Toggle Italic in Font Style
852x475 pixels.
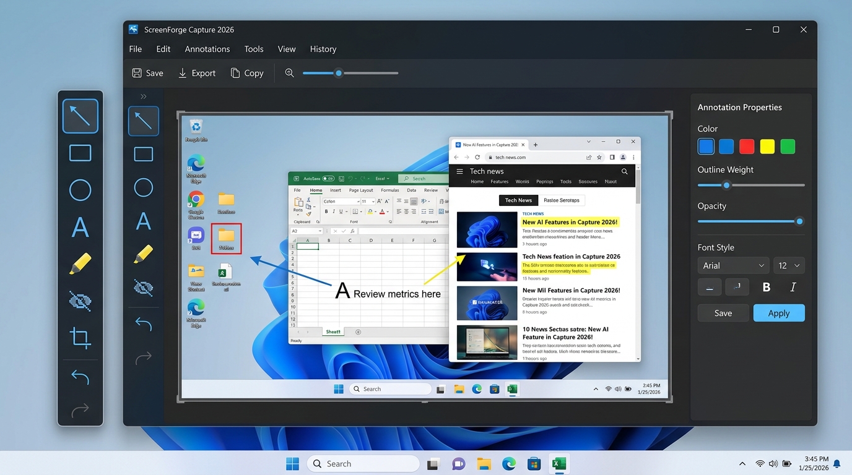pyautogui.click(x=793, y=287)
